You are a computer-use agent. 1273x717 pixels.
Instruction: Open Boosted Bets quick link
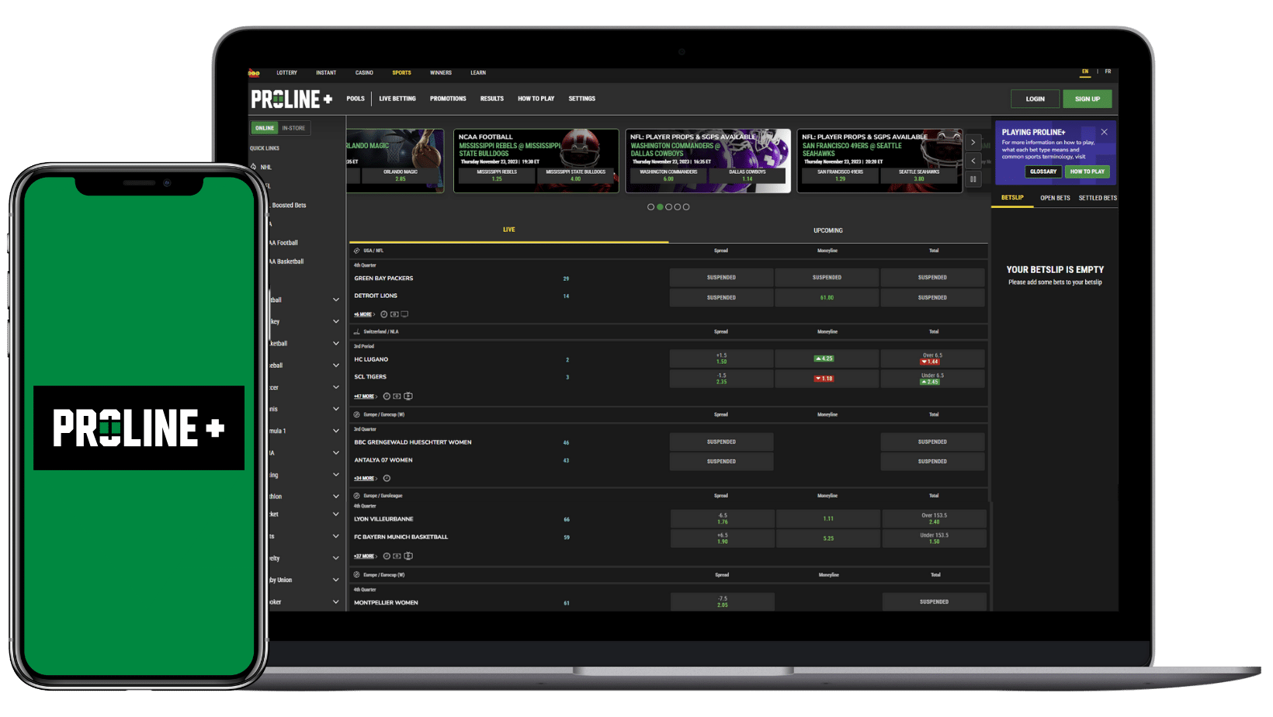pos(289,206)
